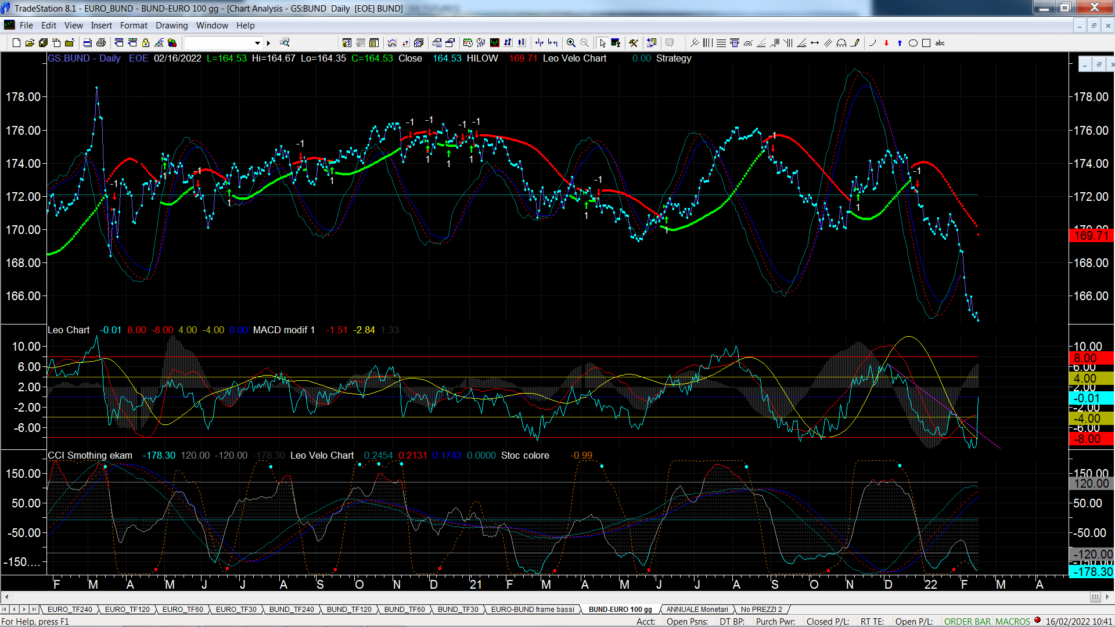1115x627 pixels.
Task: Open the Help menu
Action: (245, 26)
